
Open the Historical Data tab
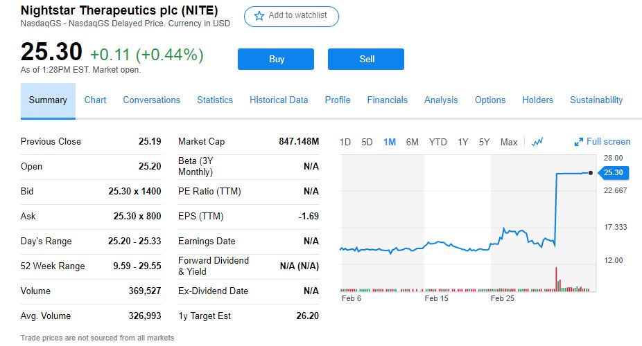click(x=279, y=100)
